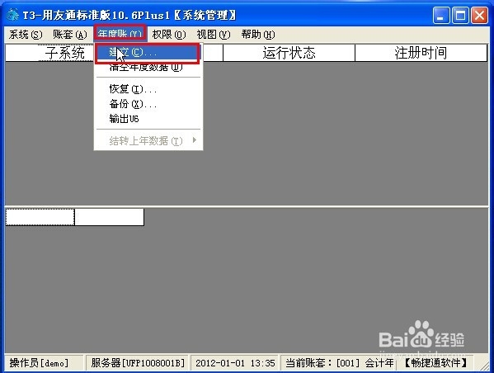Image resolution: width=494 pixels, height=373 pixels.
Task: Expand the 结转上年数据(T) submenu arrow
Action: click(x=195, y=140)
